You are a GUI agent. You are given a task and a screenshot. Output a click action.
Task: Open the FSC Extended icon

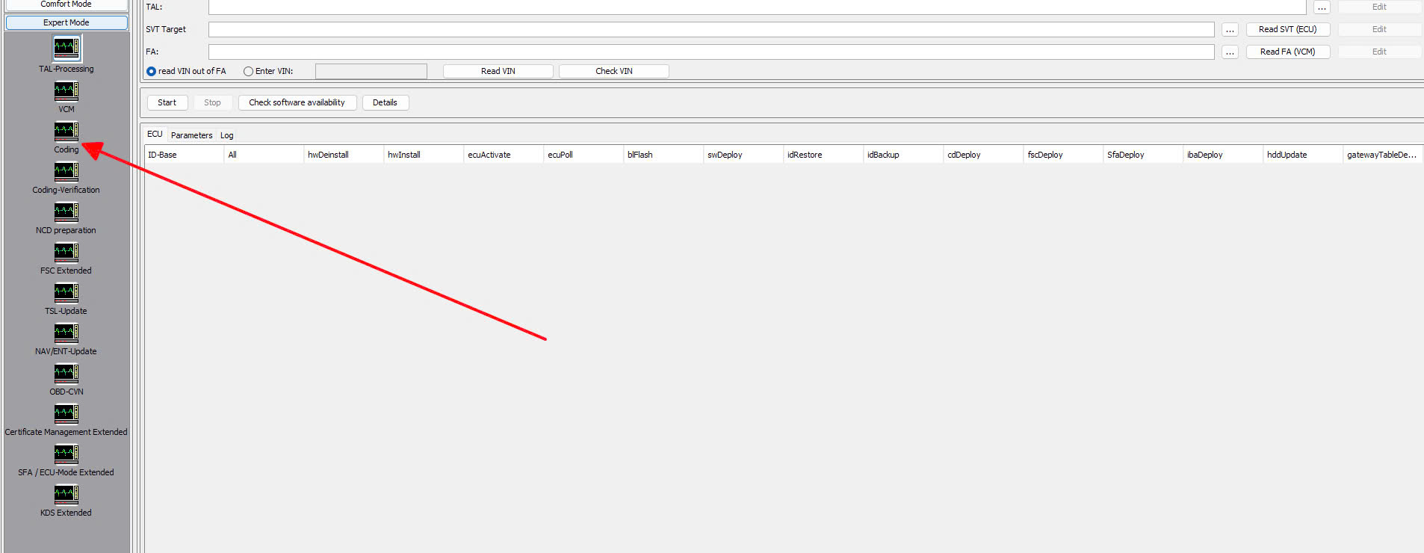click(x=66, y=252)
